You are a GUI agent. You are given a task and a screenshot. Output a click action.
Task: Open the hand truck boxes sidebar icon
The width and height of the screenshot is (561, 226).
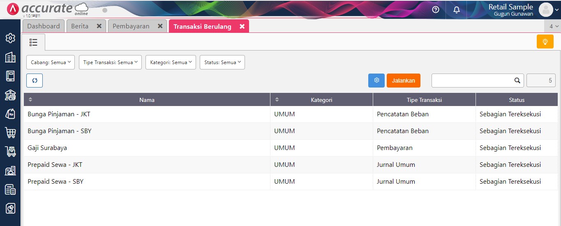pos(10,152)
